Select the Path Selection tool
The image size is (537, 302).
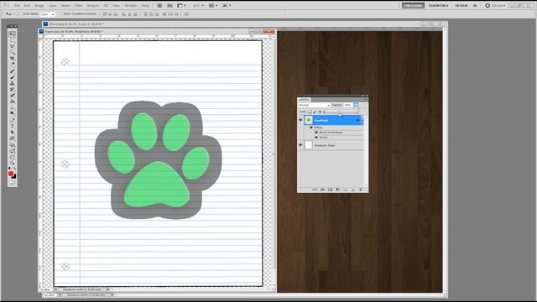tap(13, 132)
